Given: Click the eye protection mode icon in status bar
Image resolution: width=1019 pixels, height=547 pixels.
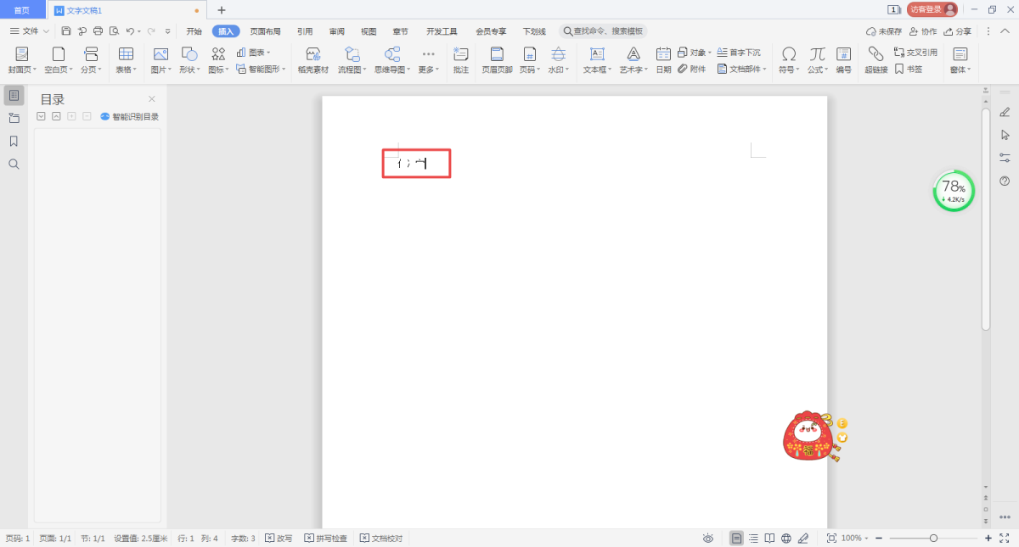Looking at the screenshot, I should [708, 538].
